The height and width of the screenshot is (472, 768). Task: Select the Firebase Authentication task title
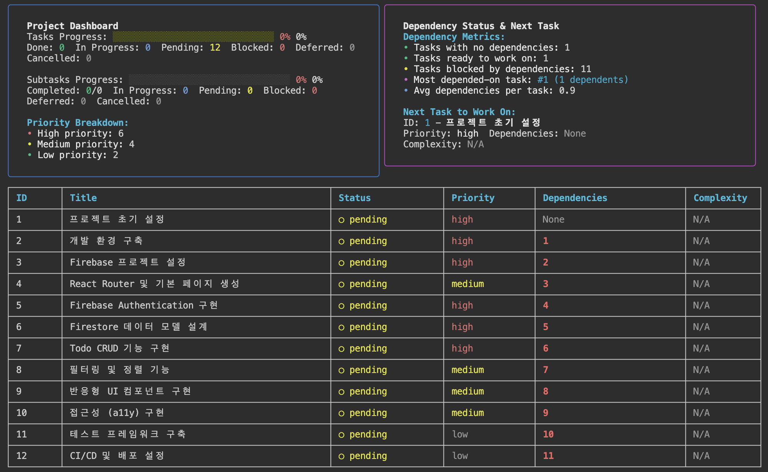(x=144, y=305)
